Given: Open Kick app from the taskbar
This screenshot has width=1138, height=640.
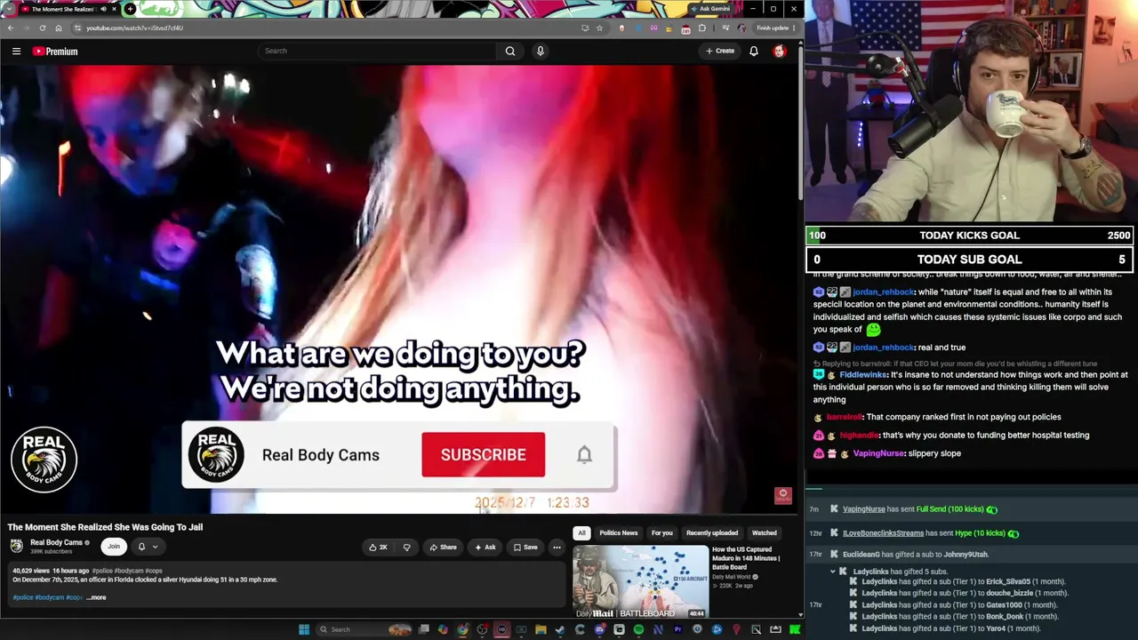Looking at the screenshot, I should click(x=795, y=629).
